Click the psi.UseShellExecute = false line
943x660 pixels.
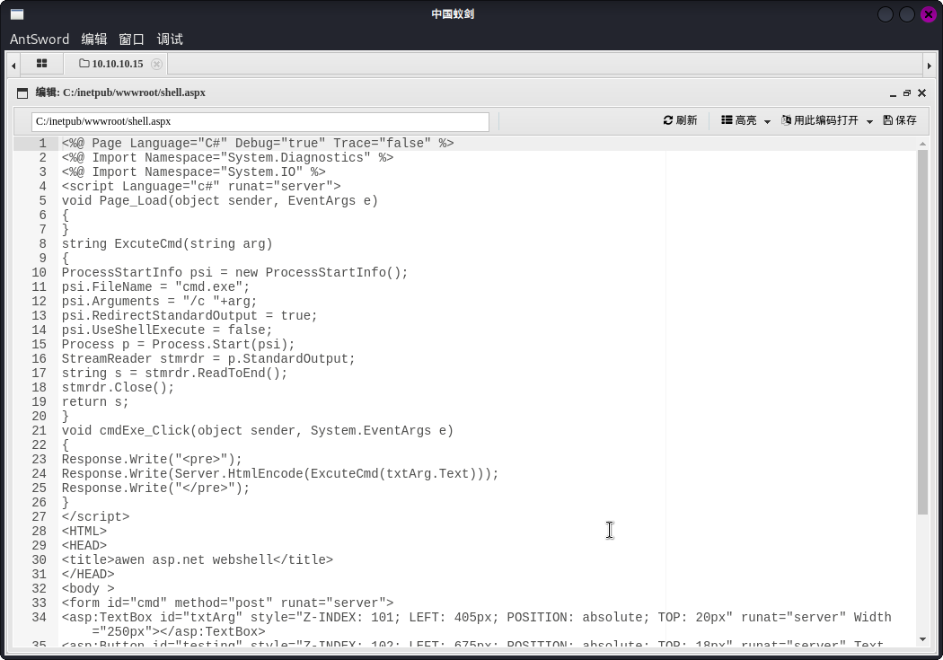point(166,330)
